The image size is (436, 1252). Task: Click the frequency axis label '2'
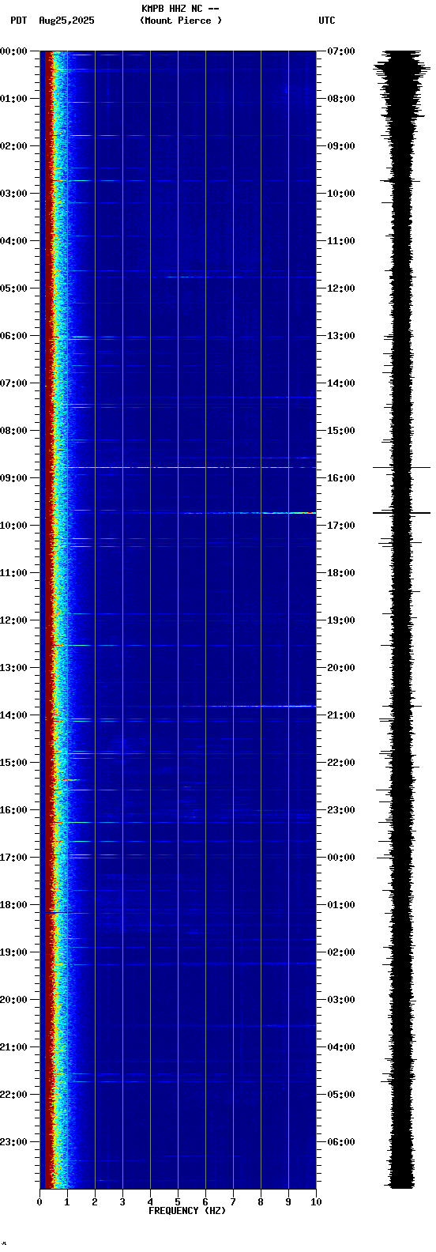click(x=95, y=1202)
